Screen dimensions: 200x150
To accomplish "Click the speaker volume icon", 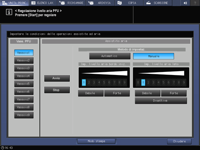I will (185, 3).
